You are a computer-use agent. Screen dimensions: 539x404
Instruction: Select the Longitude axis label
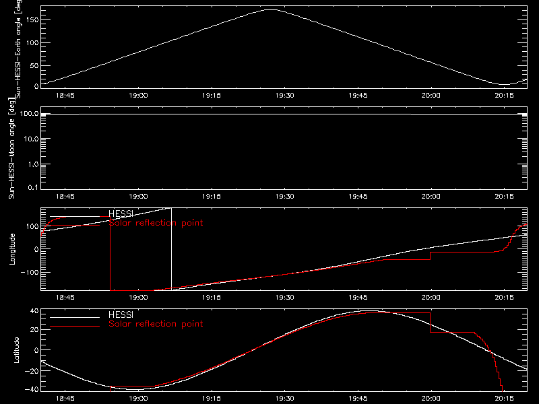pyautogui.click(x=12, y=249)
